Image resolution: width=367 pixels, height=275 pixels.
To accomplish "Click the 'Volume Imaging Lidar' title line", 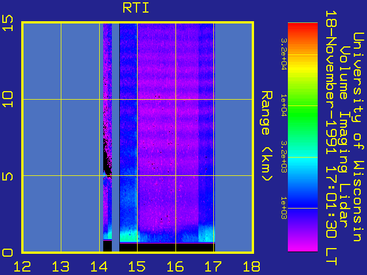I will pyautogui.click(x=344, y=137).
